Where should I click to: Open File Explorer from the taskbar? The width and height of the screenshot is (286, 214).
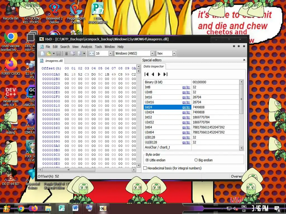click(x=48, y=208)
